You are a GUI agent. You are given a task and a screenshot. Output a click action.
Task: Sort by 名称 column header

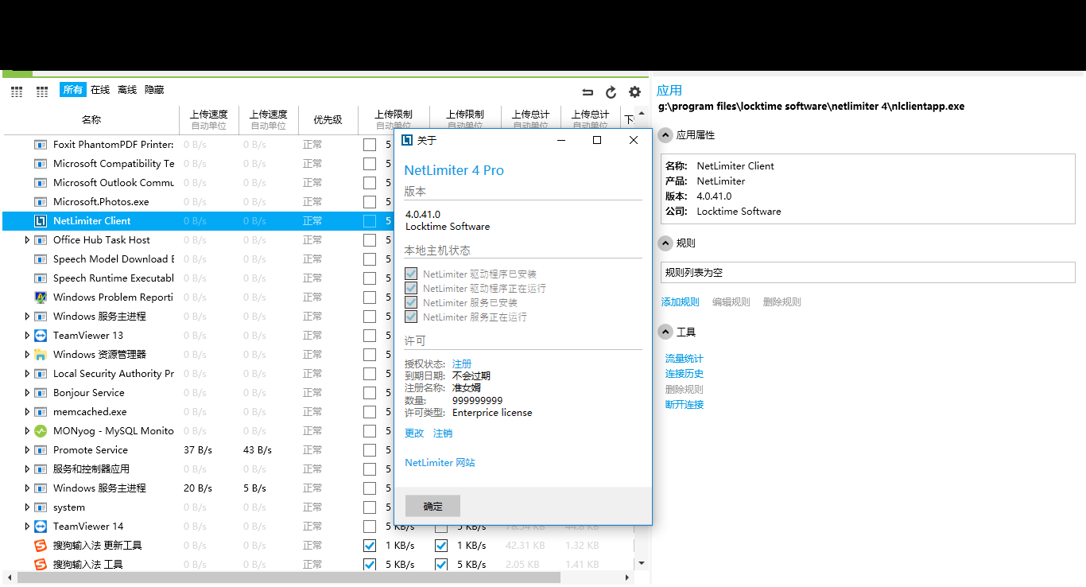point(91,120)
